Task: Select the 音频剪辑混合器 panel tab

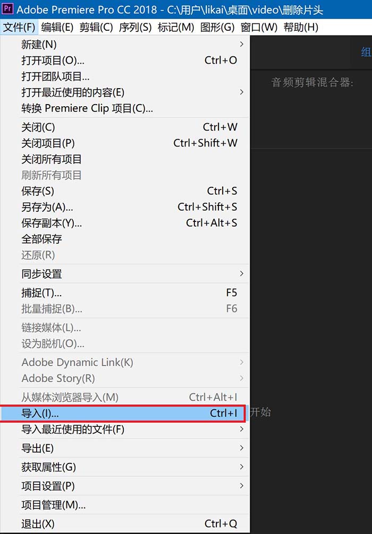Action: (x=312, y=82)
